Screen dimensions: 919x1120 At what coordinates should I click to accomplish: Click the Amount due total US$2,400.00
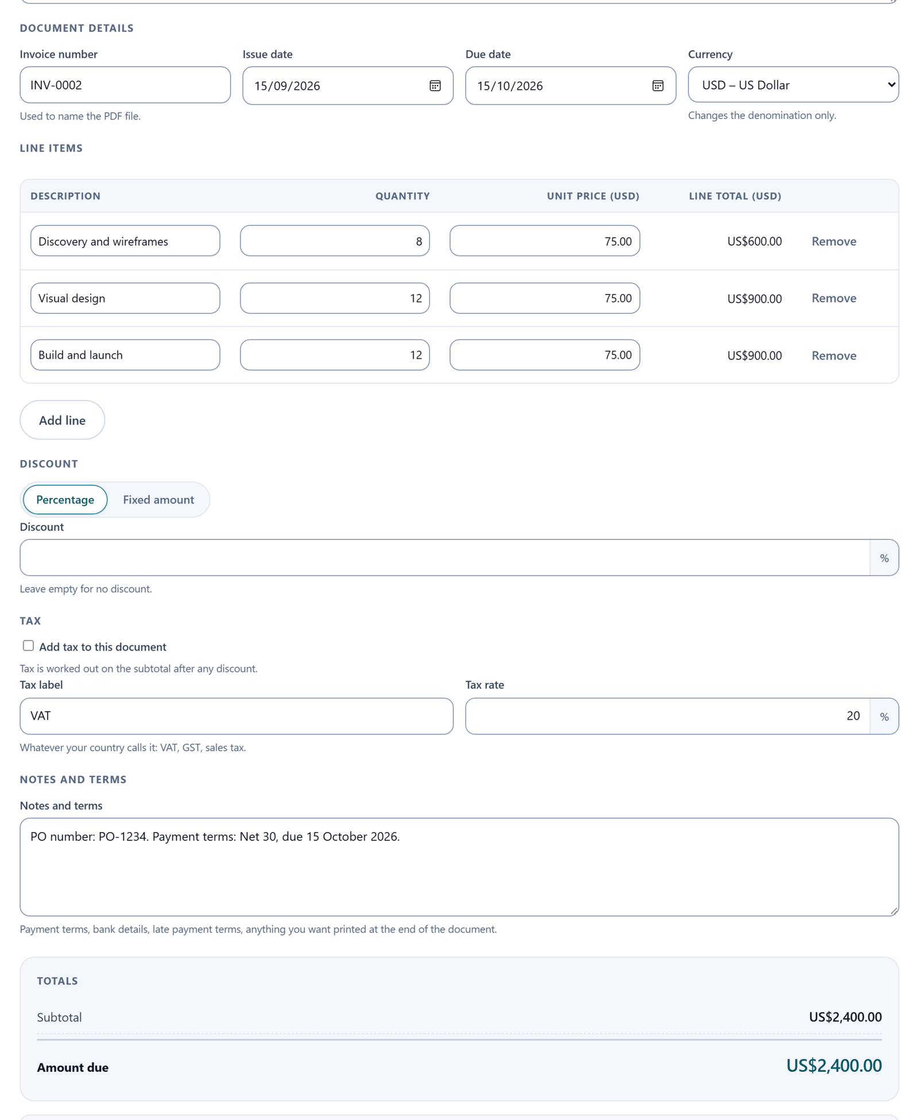[x=834, y=1065]
